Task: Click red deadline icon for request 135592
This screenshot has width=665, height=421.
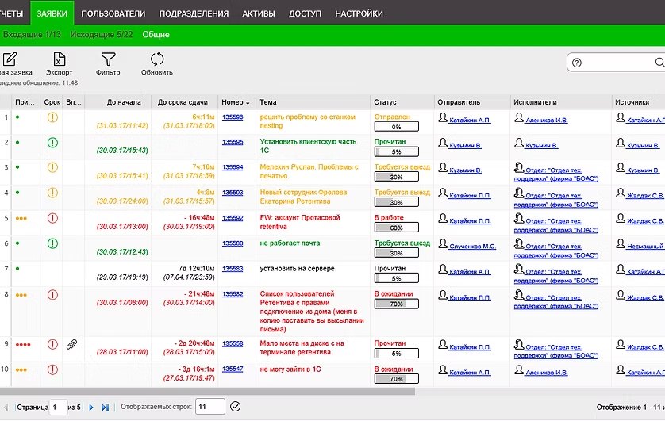Action: (52, 218)
